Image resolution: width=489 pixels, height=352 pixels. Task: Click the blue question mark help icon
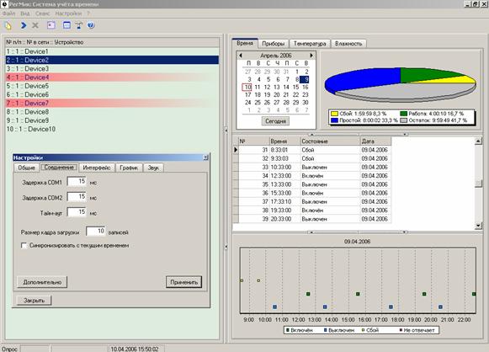point(91,25)
